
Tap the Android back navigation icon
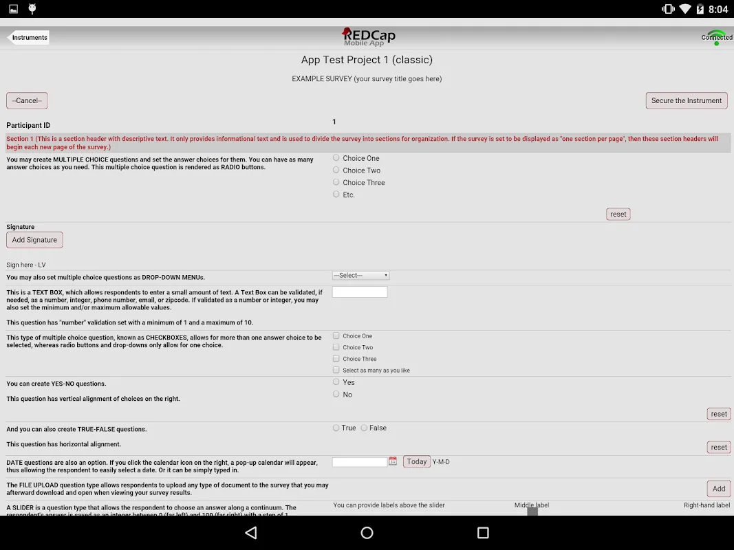point(251,533)
